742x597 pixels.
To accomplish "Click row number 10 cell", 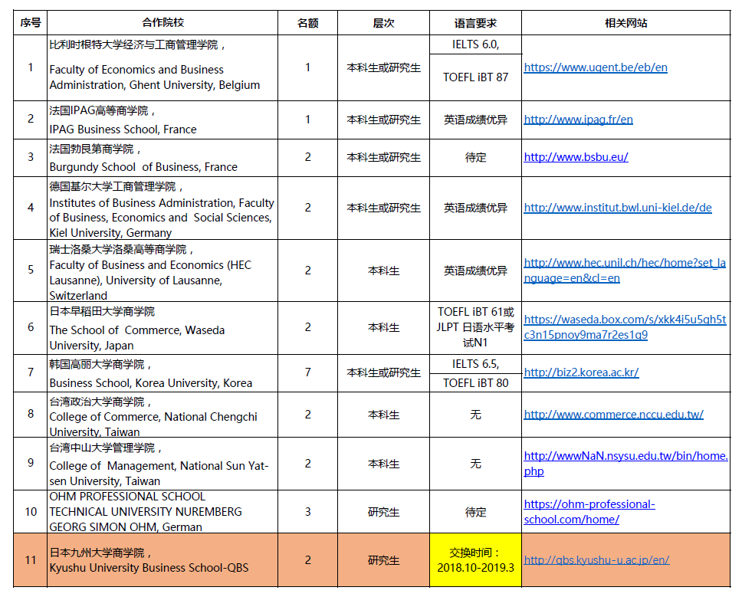I will pyautogui.click(x=31, y=512).
